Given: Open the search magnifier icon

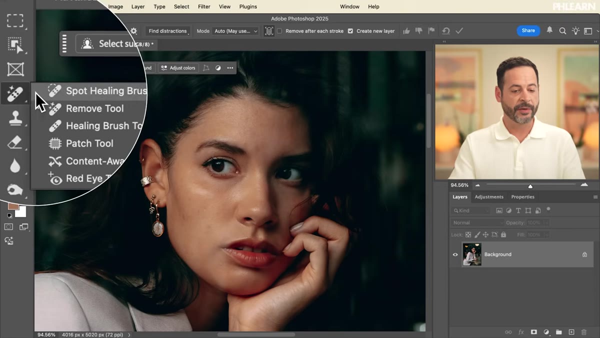Looking at the screenshot, I should 562,31.
